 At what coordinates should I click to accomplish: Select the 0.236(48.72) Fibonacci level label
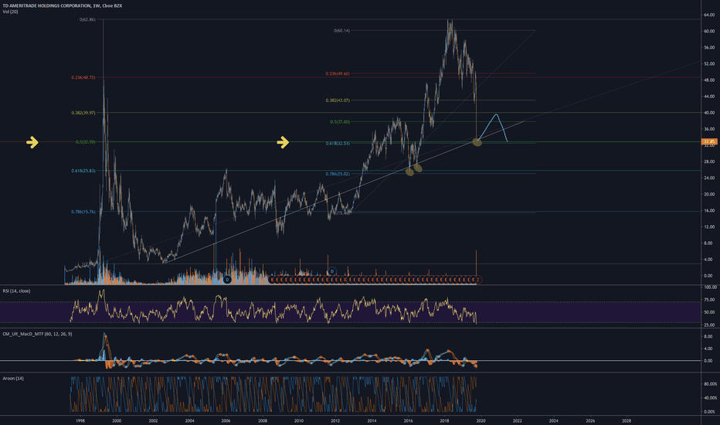(83, 77)
